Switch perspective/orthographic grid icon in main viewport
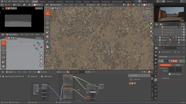The width and height of the screenshot is (186, 104). tap(151, 36)
